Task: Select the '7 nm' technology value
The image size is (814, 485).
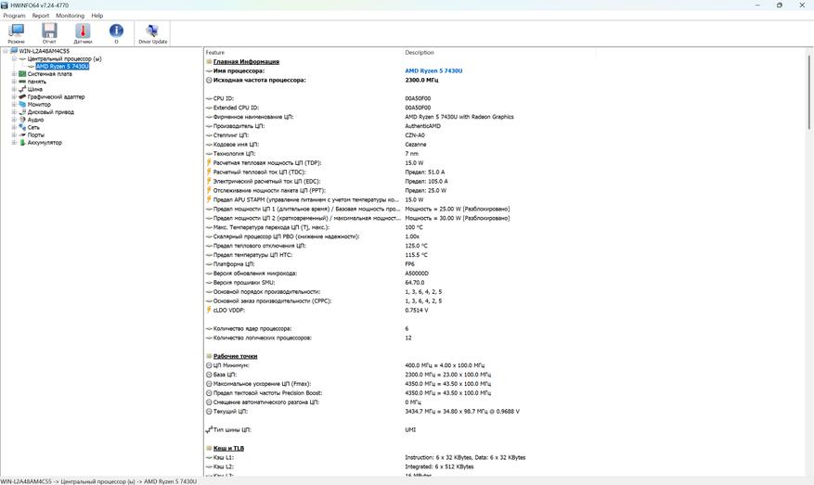Action: (412, 154)
